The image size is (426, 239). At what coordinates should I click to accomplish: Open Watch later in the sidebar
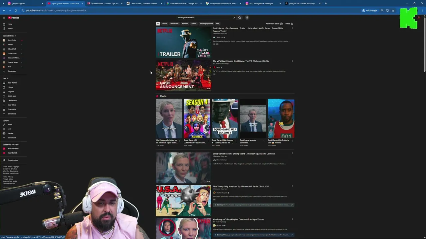pyautogui.click(x=12, y=96)
